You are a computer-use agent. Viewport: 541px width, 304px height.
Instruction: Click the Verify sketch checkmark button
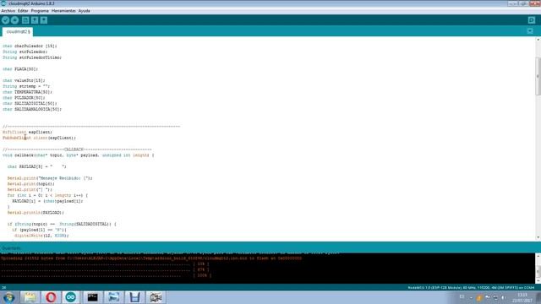tap(5, 20)
